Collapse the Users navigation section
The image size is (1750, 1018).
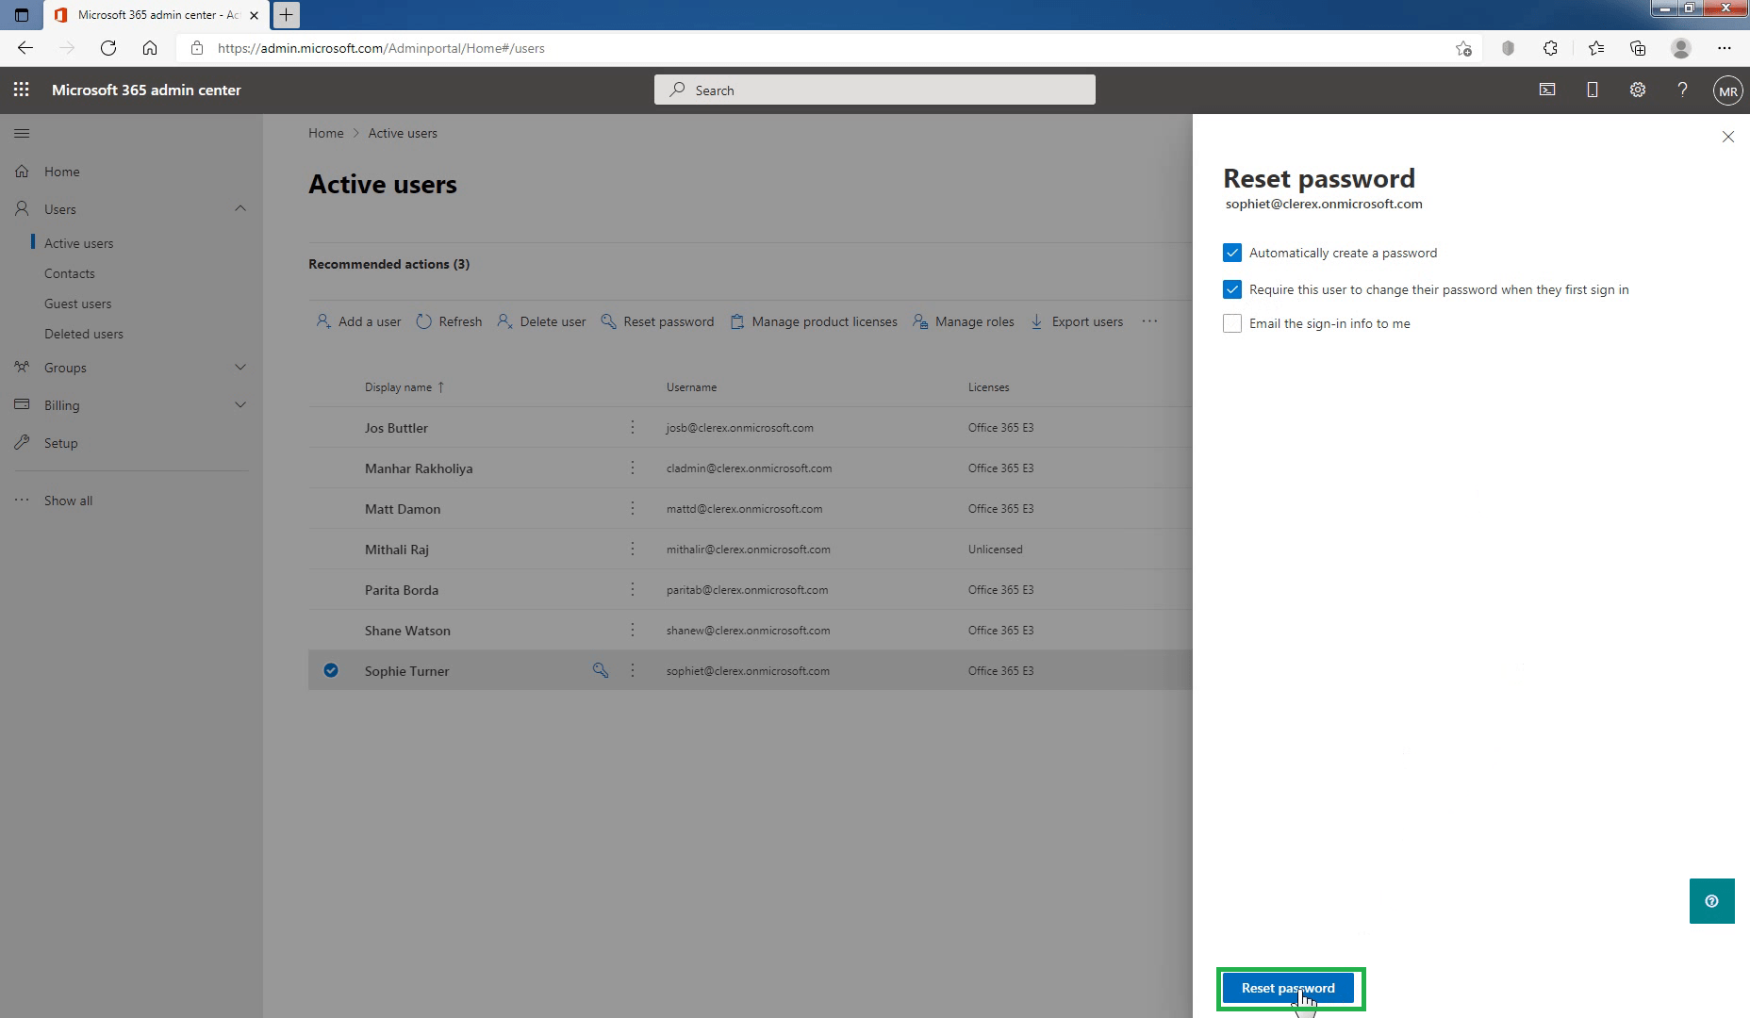241,208
